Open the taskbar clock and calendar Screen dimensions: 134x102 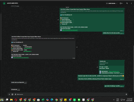(129, 100)
